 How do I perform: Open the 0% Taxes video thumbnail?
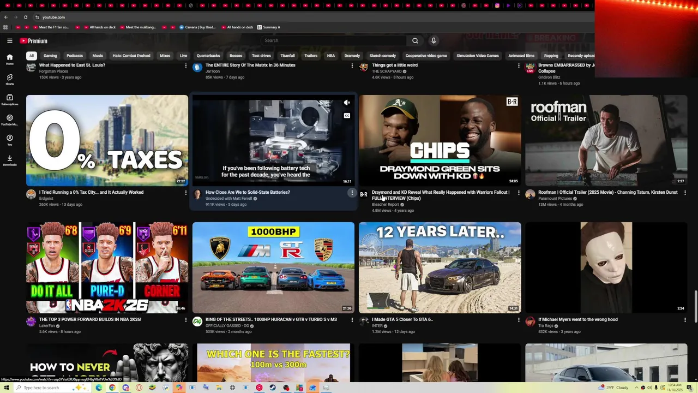point(107,141)
